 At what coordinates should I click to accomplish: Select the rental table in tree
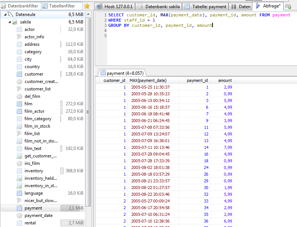coord(30,223)
